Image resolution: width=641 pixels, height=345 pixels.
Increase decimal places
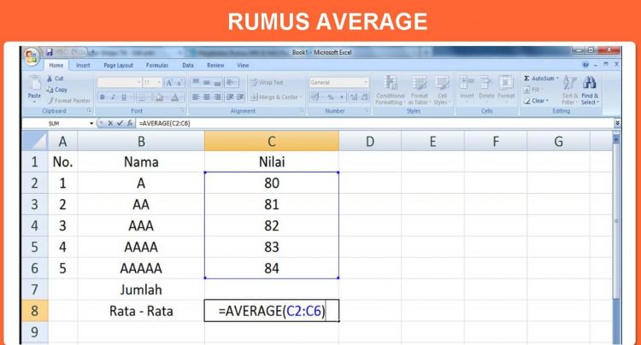point(353,97)
